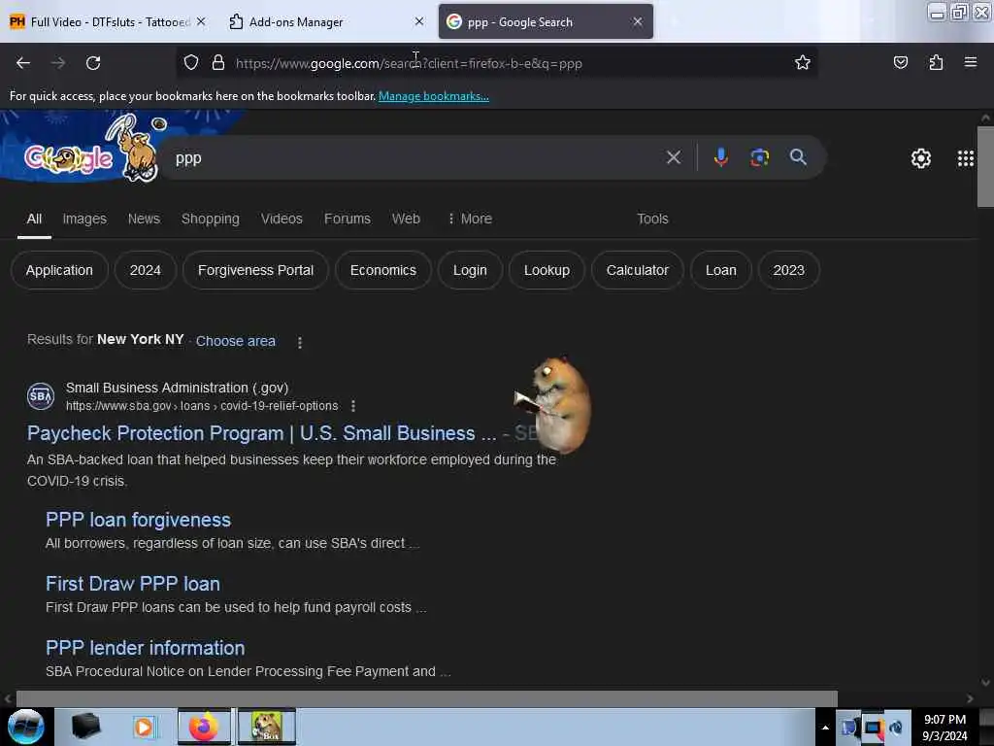Open PPP lender information link
The image size is (994, 746).
point(146,648)
